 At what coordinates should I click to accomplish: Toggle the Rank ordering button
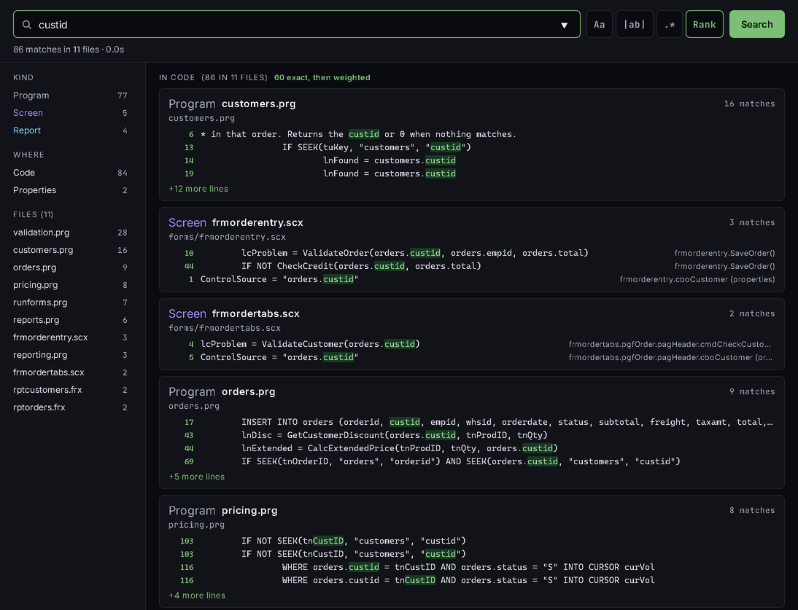coord(705,24)
